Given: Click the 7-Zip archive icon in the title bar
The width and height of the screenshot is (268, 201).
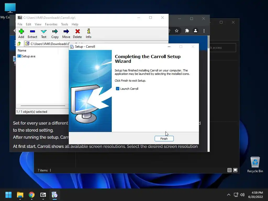Looking at the screenshot, I should pos(20,18).
